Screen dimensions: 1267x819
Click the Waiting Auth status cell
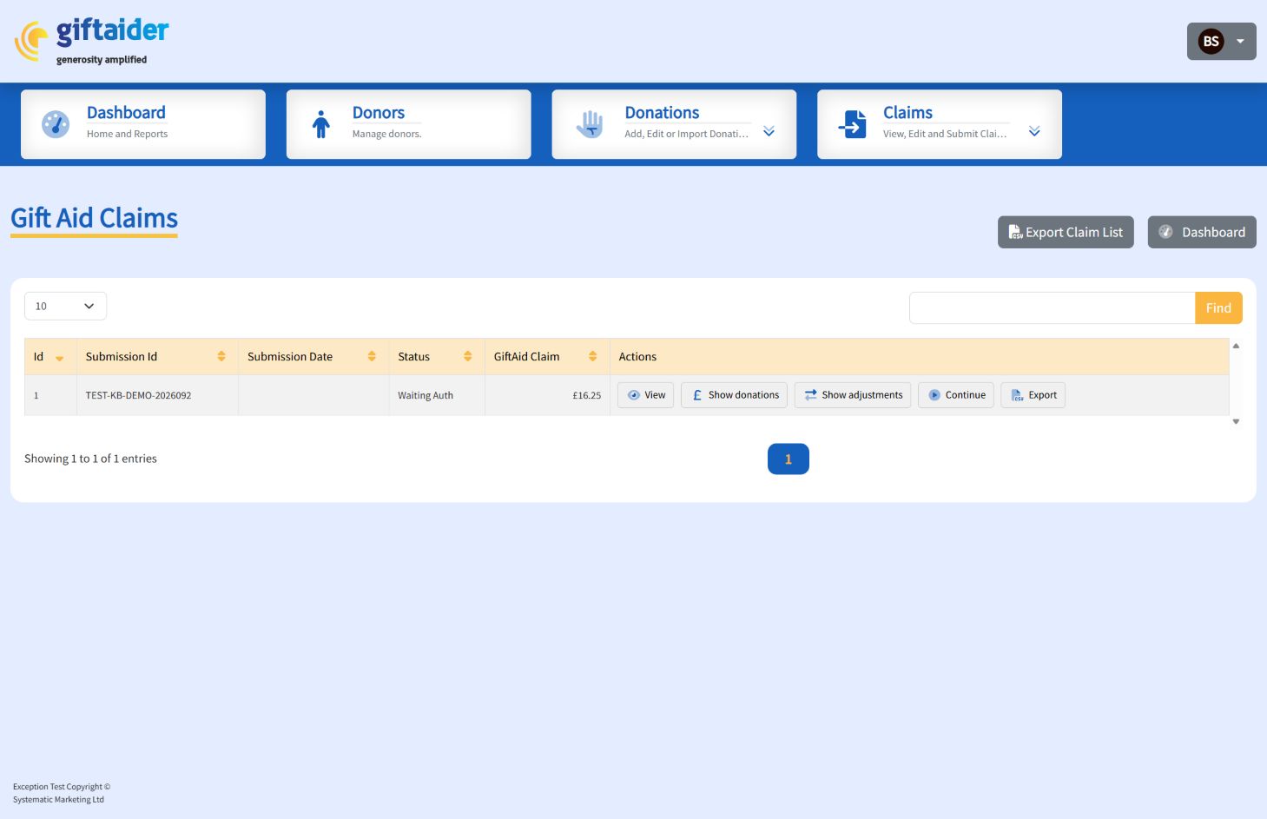tap(437, 395)
